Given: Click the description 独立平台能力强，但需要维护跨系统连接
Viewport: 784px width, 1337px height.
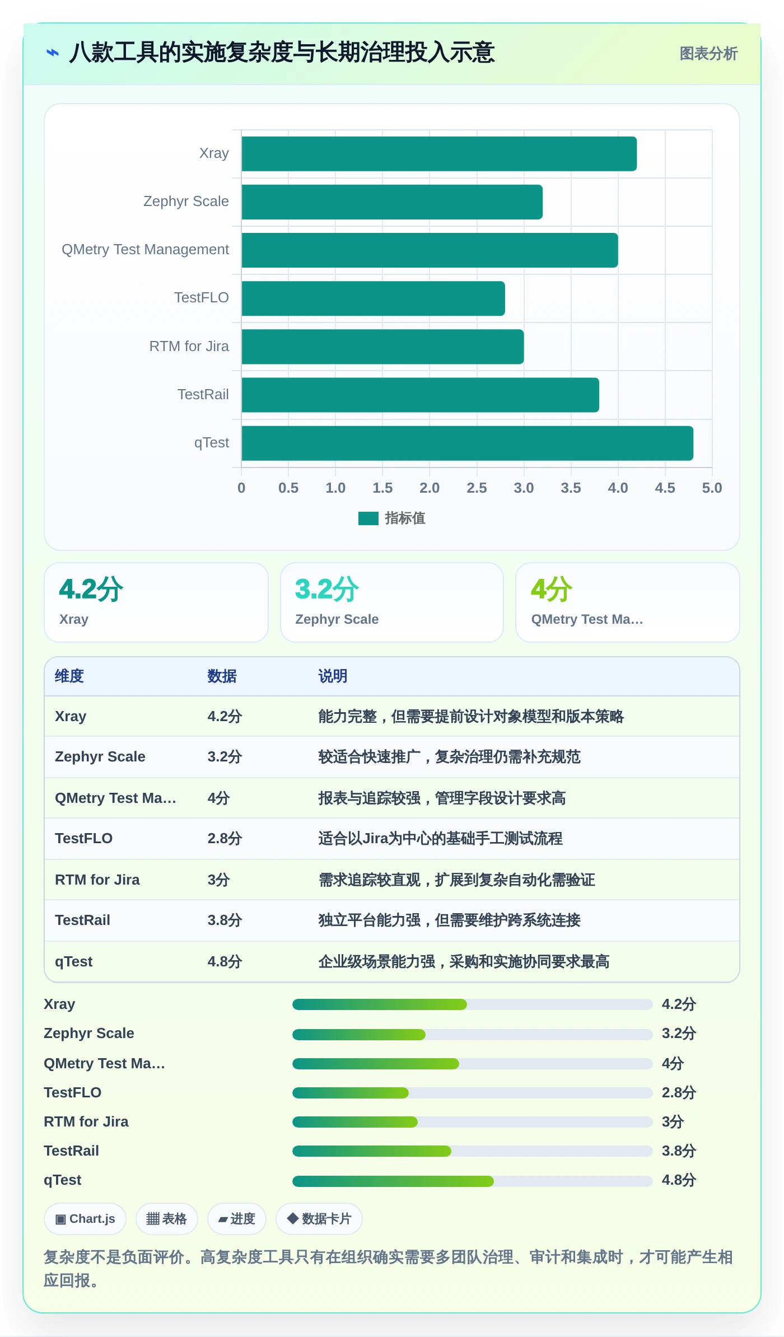Looking at the screenshot, I should tap(449, 920).
